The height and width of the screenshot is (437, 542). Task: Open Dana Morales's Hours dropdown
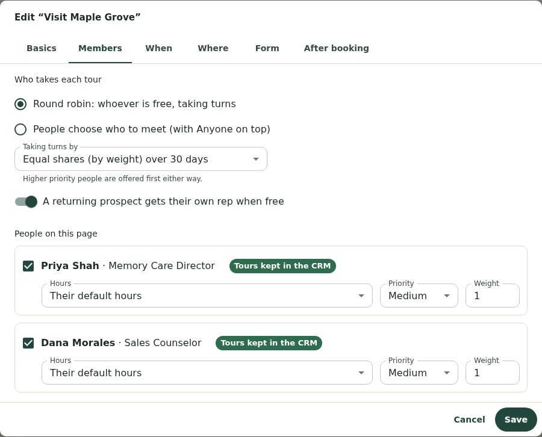point(207,373)
